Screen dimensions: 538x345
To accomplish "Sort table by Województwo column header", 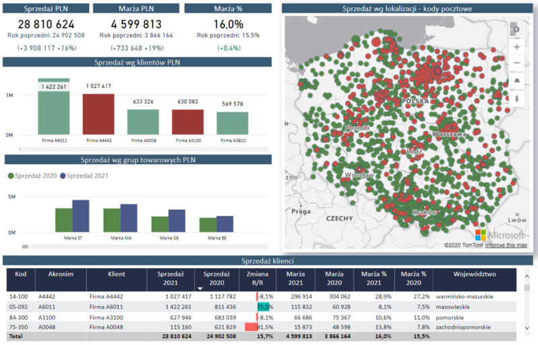I will tap(474, 274).
